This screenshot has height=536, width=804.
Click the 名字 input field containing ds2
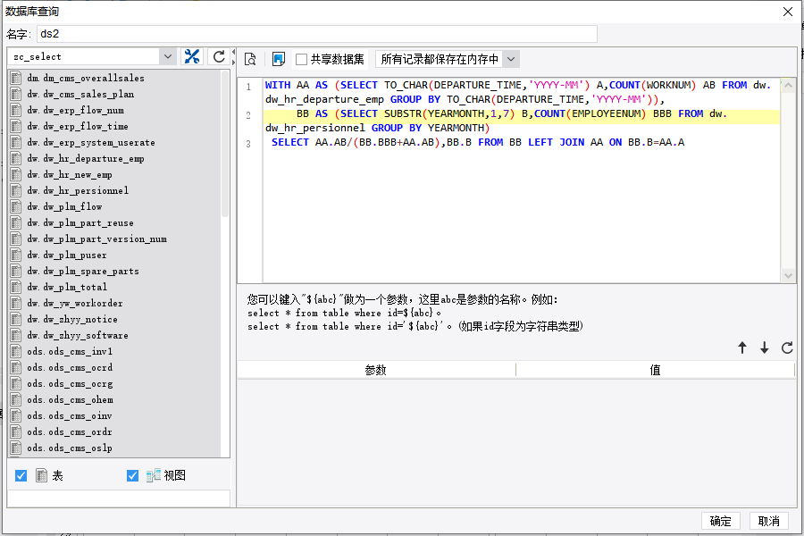coord(317,34)
